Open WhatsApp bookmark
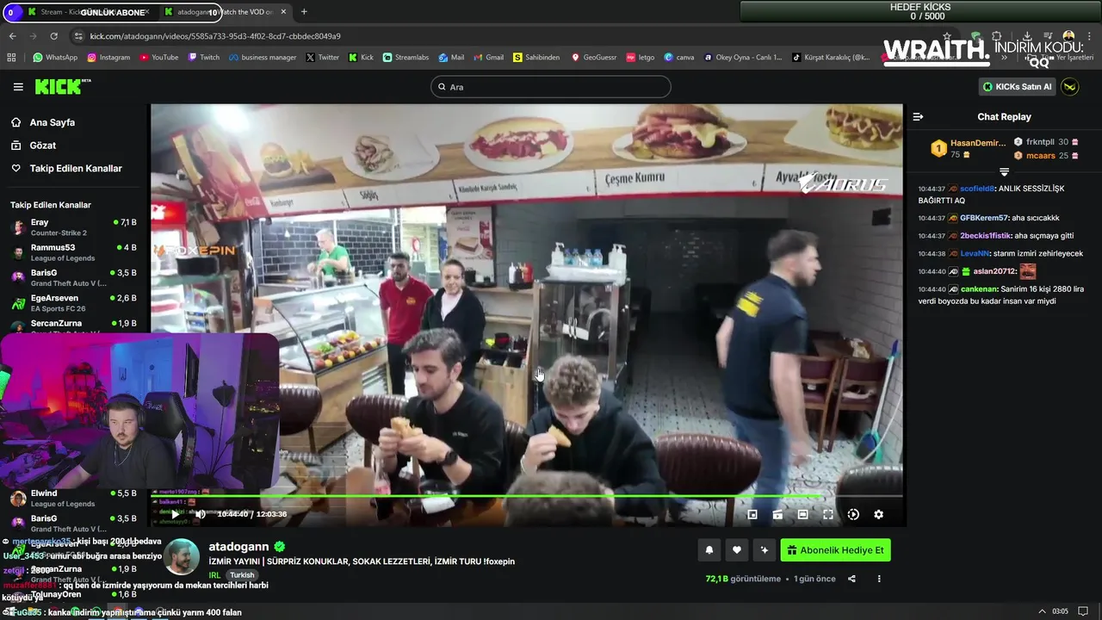Viewport: 1102px width, 620px height. 55,58
